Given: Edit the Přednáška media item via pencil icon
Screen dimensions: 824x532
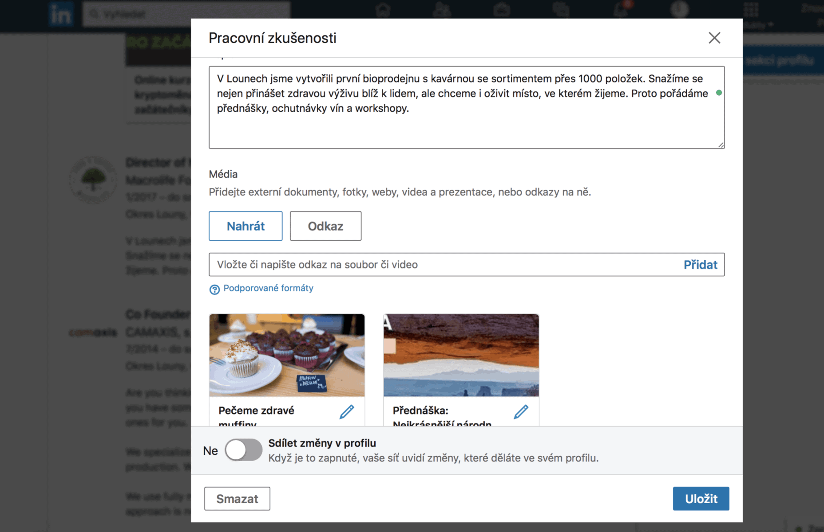Looking at the screenshot, I should (x=521, y=412).
